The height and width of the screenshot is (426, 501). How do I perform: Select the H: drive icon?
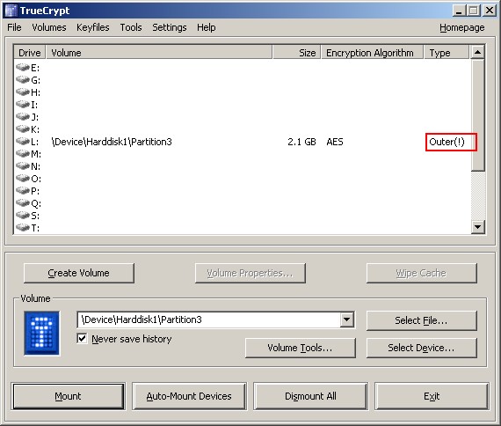coord(23,92)
